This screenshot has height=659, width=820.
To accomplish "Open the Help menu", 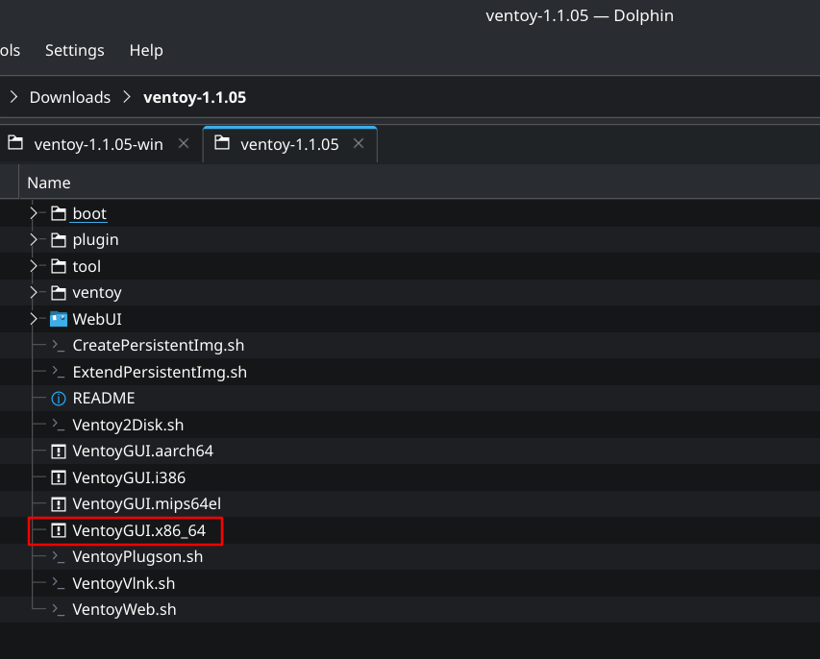I will pyautogui.click(x=146, y=50).
